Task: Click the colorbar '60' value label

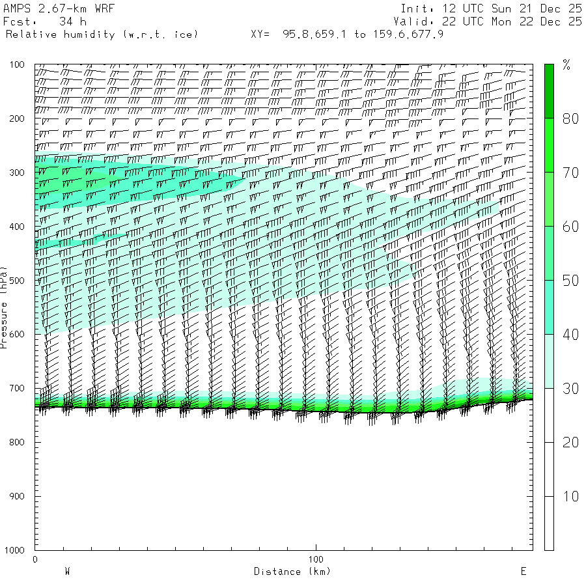Action: [x=570, y=227]
